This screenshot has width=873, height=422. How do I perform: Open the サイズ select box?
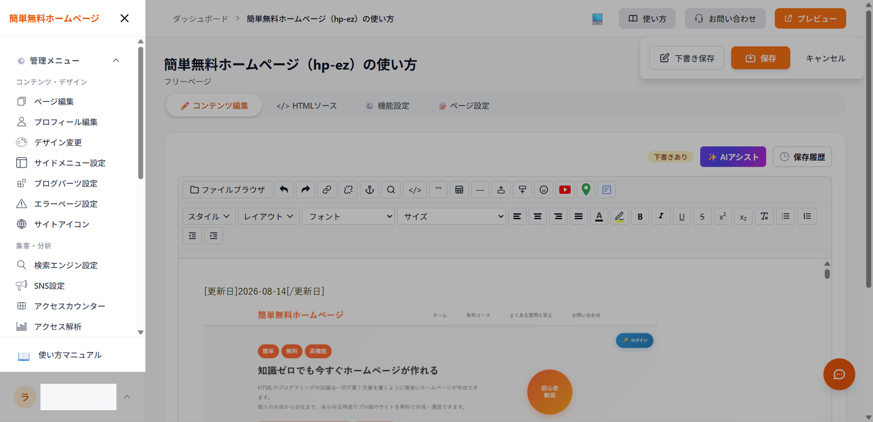point(452,216)
